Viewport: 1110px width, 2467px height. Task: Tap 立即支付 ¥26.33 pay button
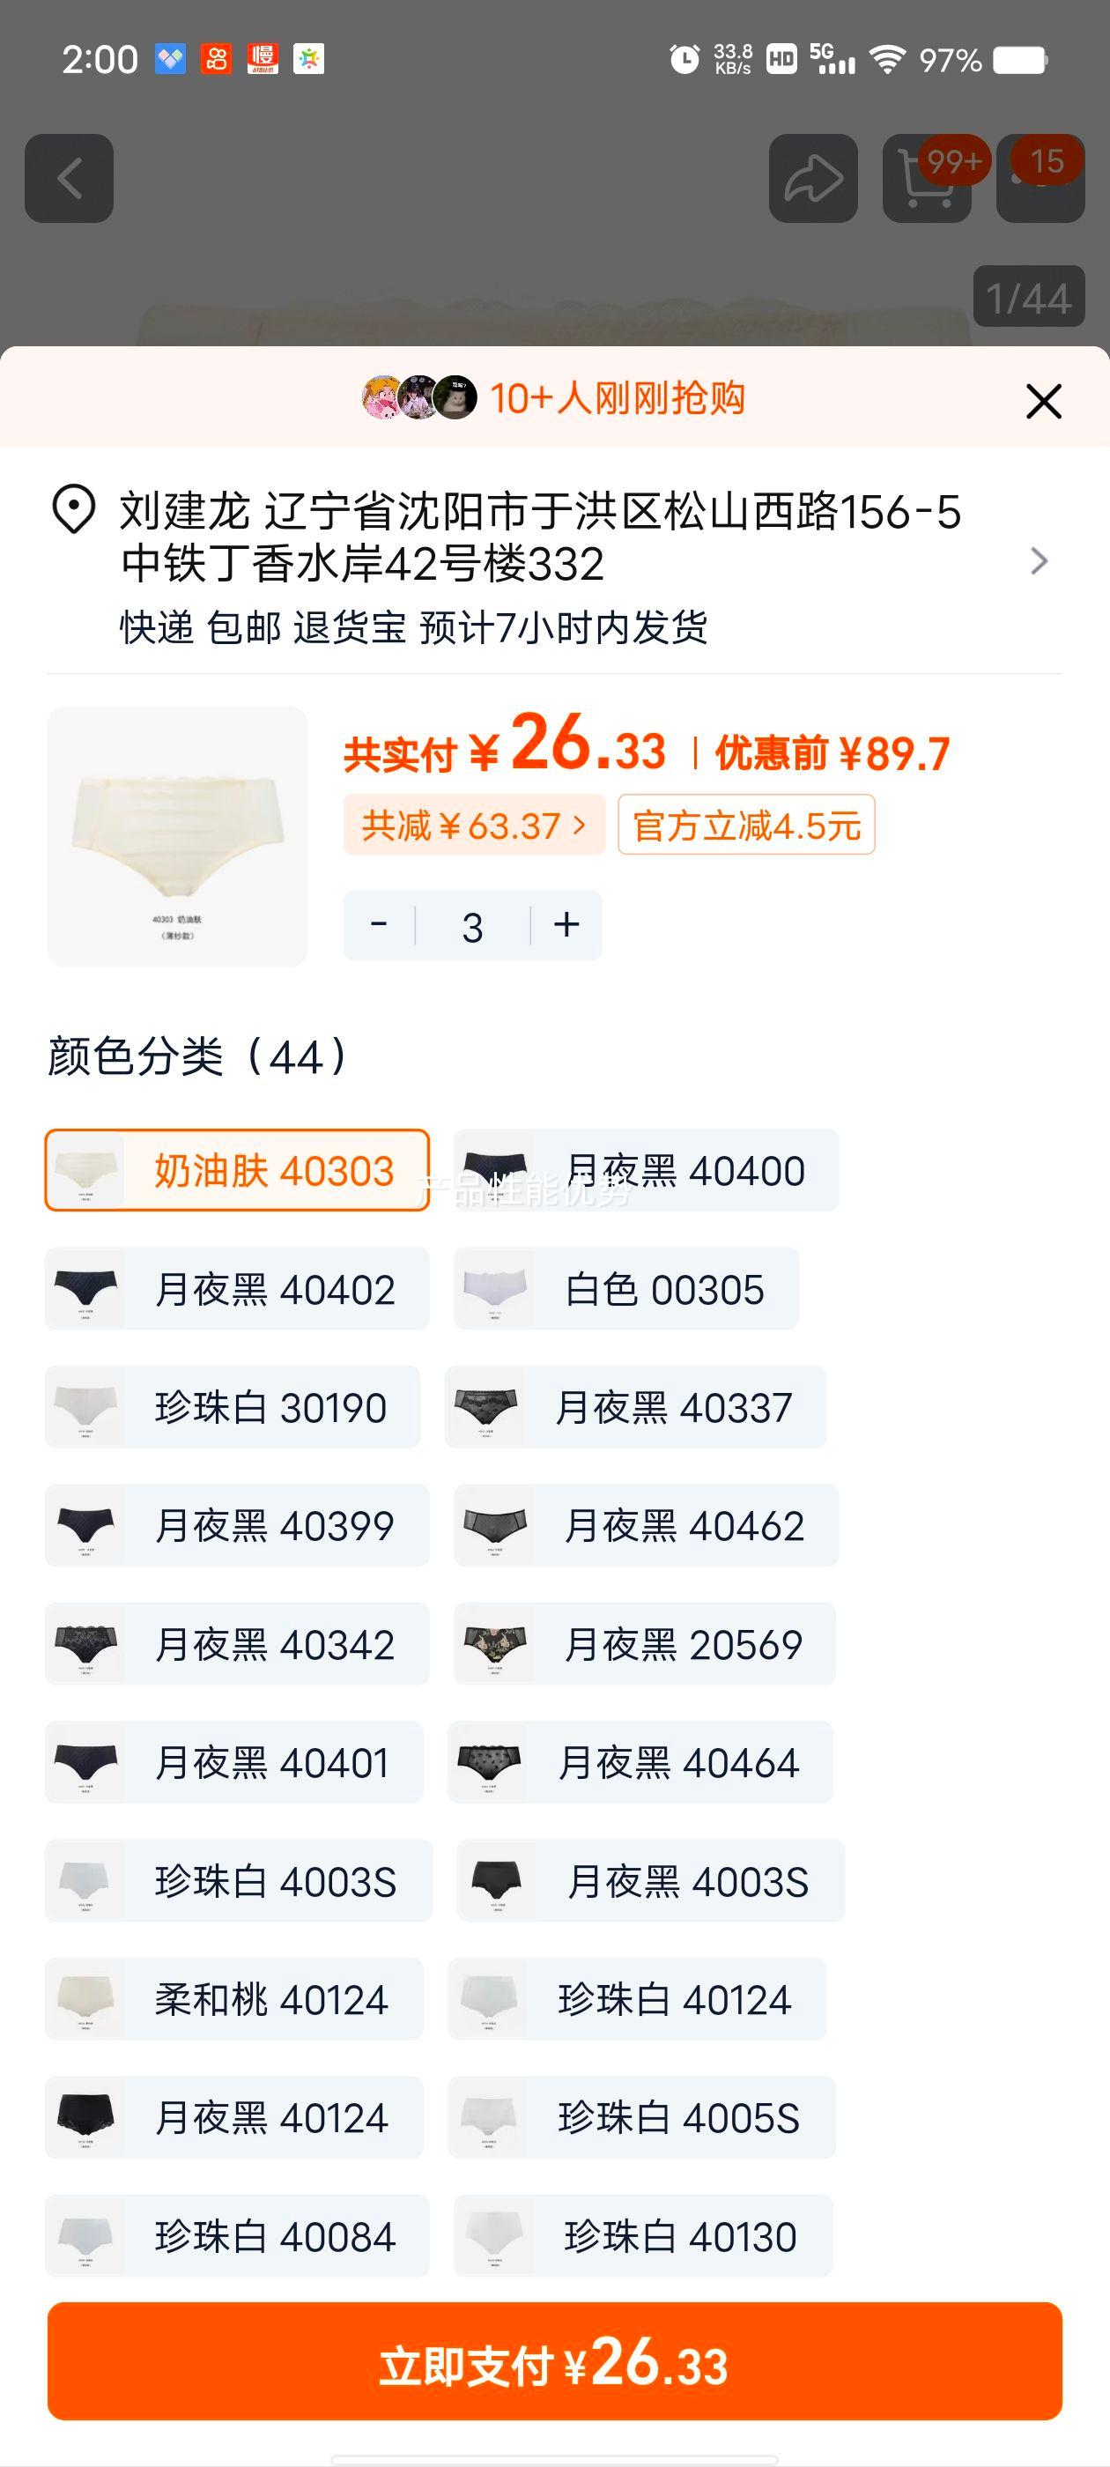pos(554,2361)
